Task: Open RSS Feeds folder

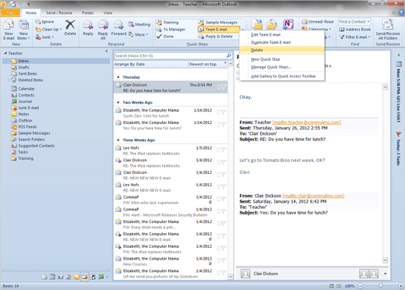Action: (x=24, y=127)
